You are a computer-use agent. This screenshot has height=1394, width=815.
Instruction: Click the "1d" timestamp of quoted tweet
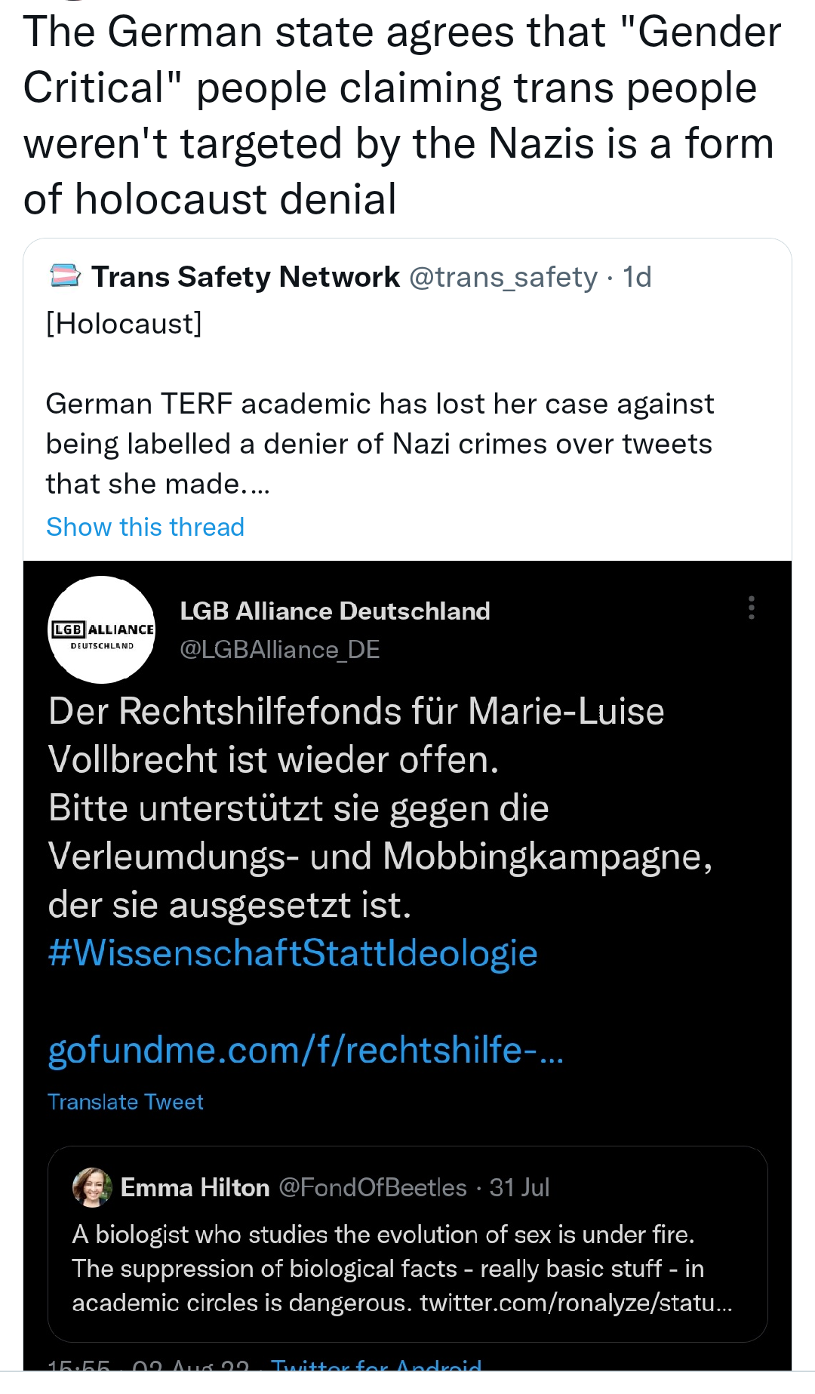coord(637,277)
